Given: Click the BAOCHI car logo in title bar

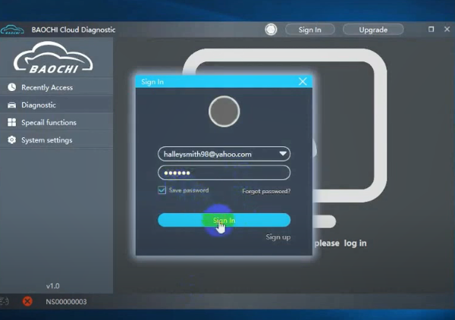Looking at the screenshot, I should pos(12,30).
